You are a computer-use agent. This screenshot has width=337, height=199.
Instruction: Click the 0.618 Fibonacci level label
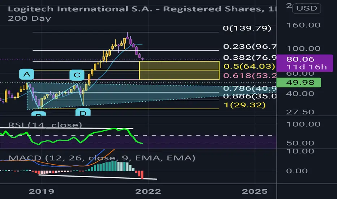250,76
